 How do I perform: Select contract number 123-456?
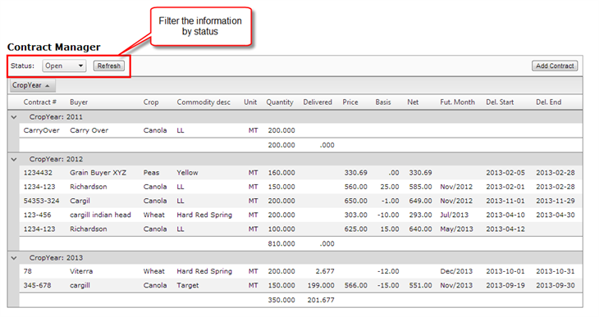pyautogui.click(x=37, y=215)
